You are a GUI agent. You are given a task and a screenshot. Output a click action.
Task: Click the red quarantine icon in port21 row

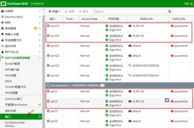click(x=172, y=46)
